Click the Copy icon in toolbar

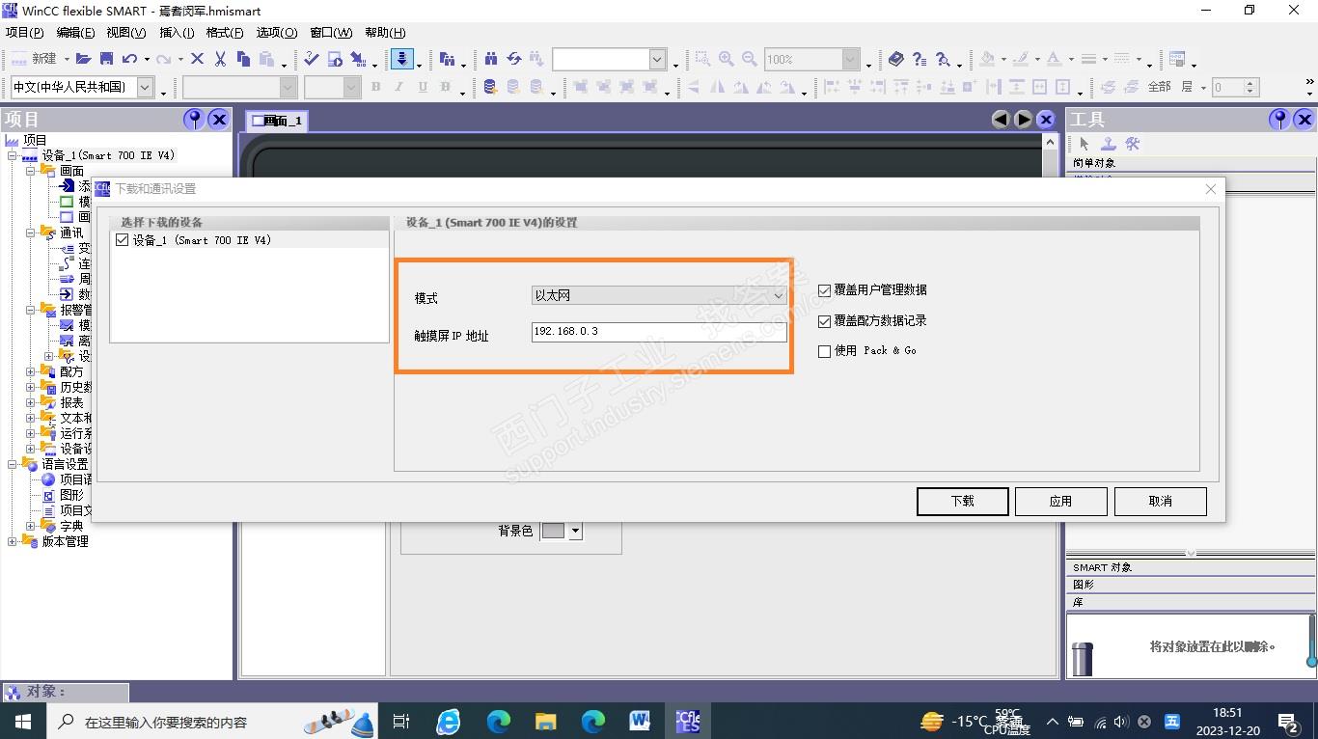[x=243, y=59]
